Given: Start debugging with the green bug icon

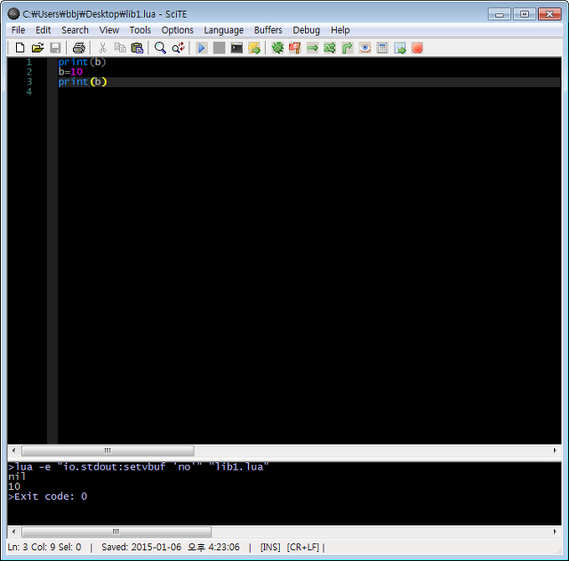Looking at the screenshot, I should pyautogui.click(x=277, y=48).
